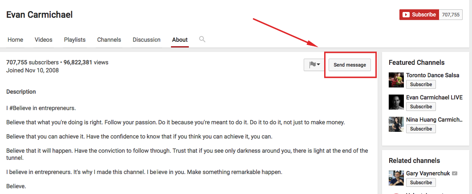Open the Channels tab
Image resolution: width=472 pixels, height=194 pixels.
pyautogui.click(x=109, y=40)
